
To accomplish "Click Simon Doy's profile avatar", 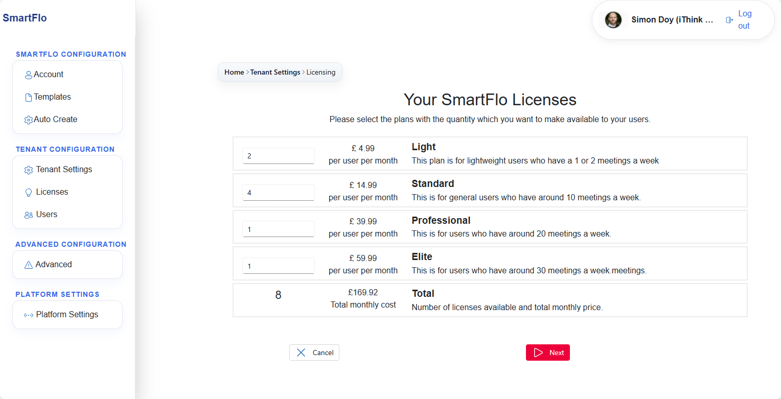I will coord(613,20).
